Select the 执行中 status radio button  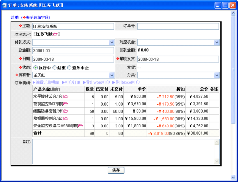click(35, 68)
